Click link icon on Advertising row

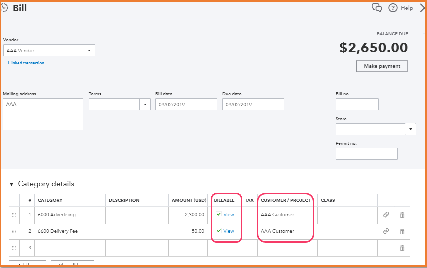386,215
